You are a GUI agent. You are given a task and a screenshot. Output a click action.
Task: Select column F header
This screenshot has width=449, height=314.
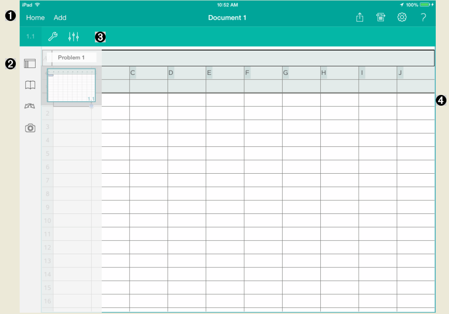(263, 73)
